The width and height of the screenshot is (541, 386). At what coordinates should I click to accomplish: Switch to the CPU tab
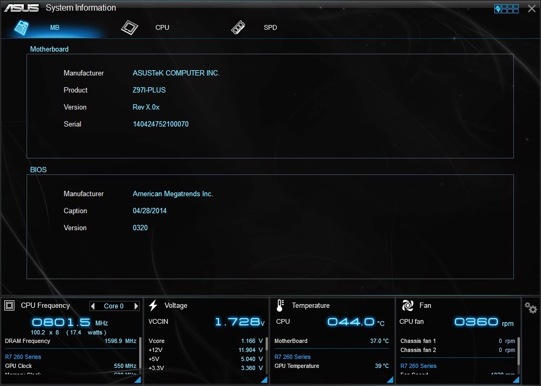coord(162,28)
